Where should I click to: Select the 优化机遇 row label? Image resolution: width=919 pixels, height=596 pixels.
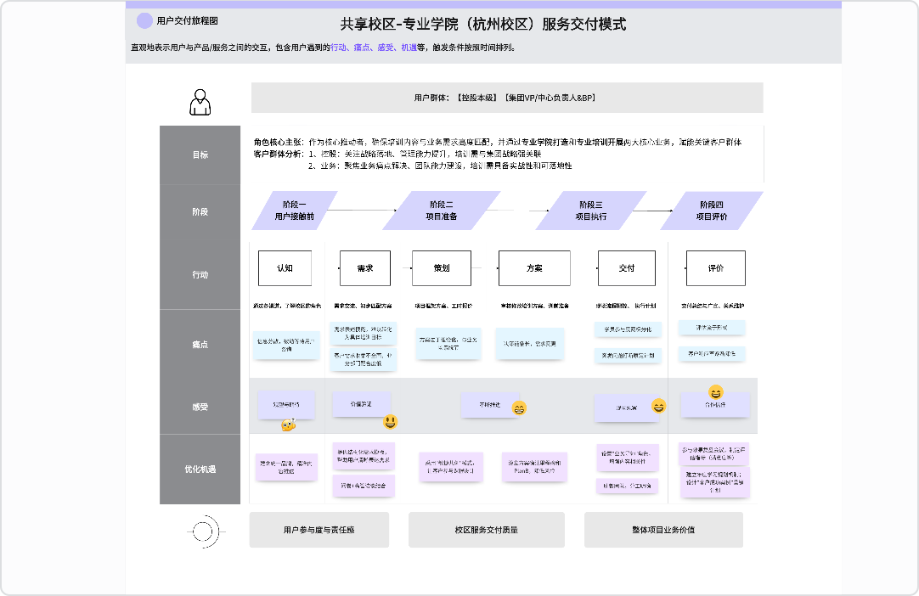click(200, 469)
